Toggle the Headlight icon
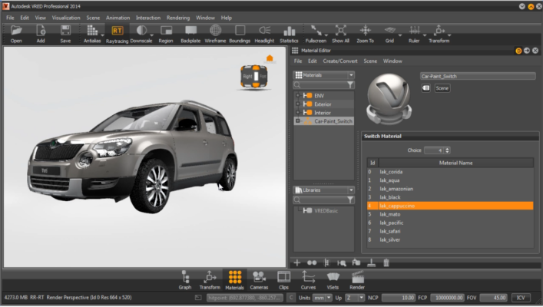 [264, 34]
